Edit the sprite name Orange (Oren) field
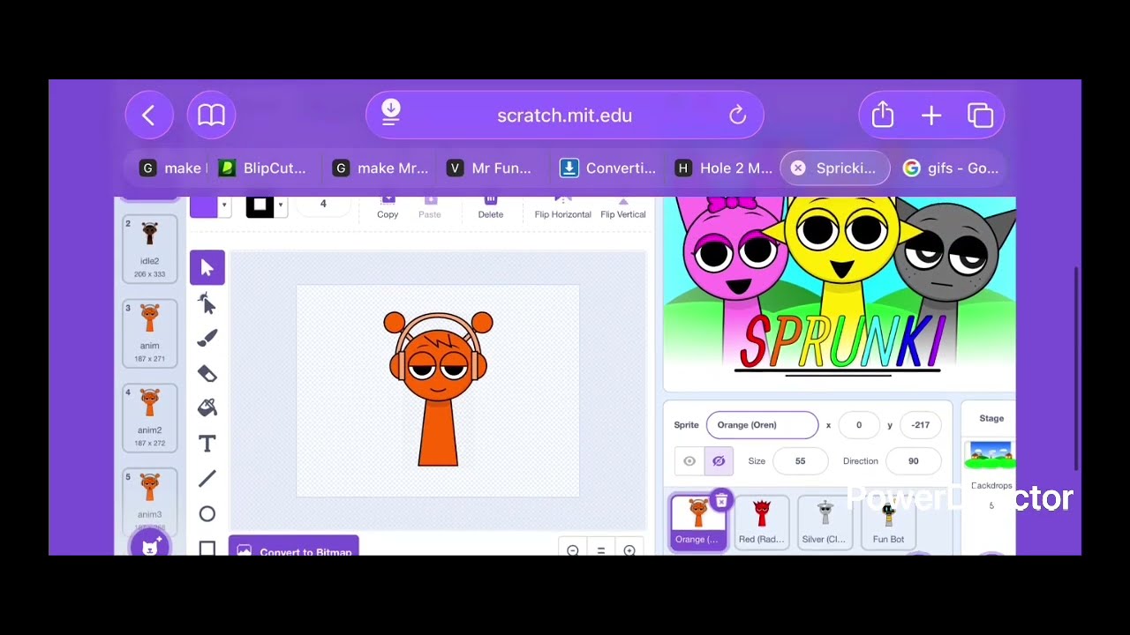 pyautogui.click(x=762, y=425)
